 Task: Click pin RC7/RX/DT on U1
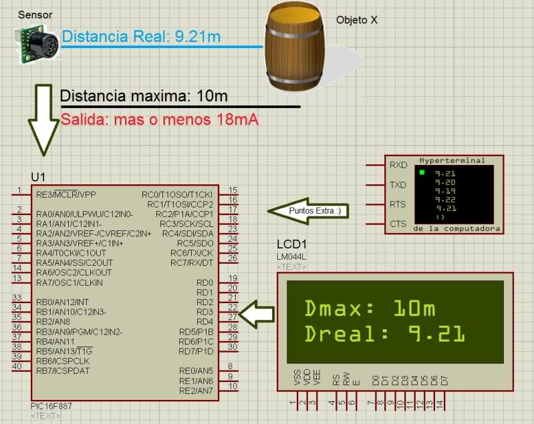point(192,262)
